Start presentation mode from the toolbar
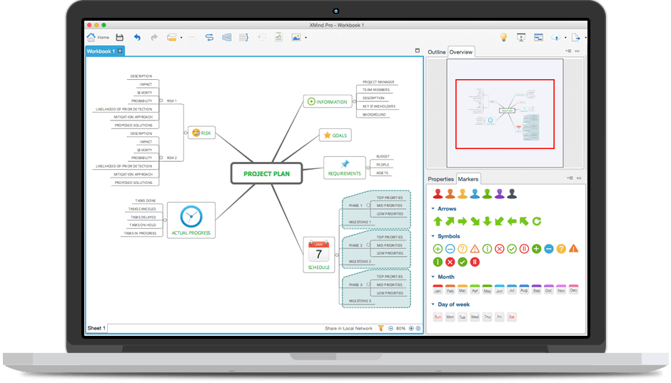Image resolution: width=671 pixels, height=383 pixels. point(521,37)
